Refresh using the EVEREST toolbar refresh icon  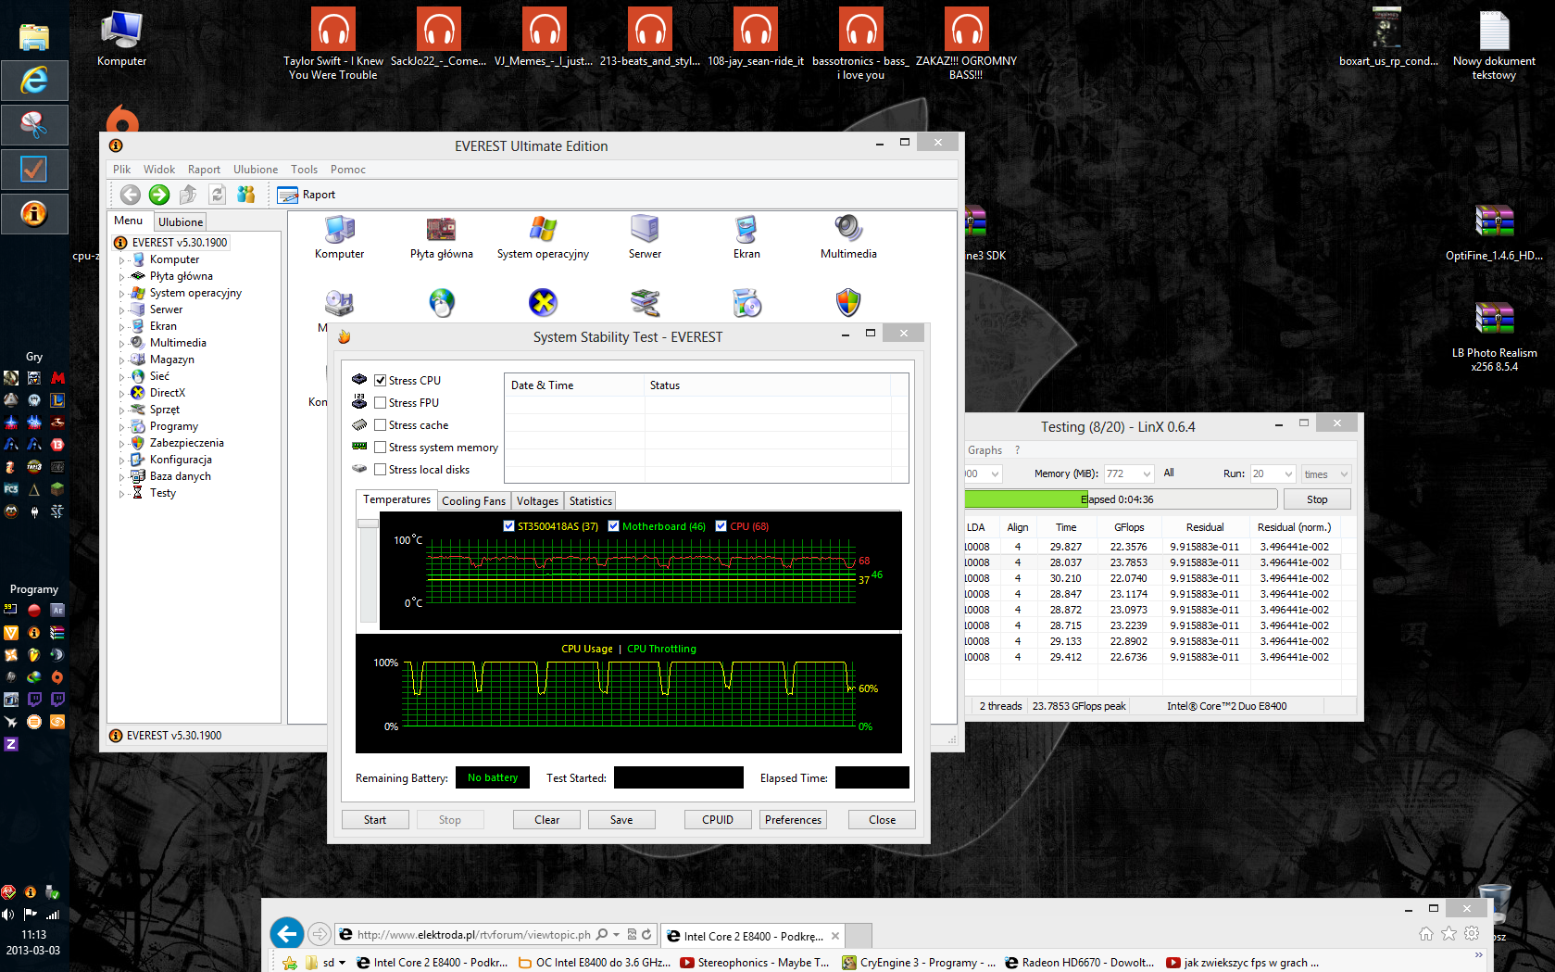click(217, 195)
